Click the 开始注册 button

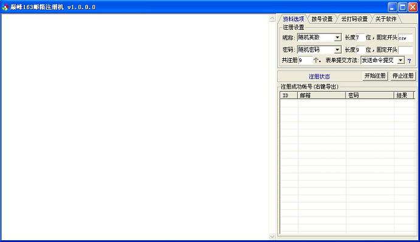(375, 76)
